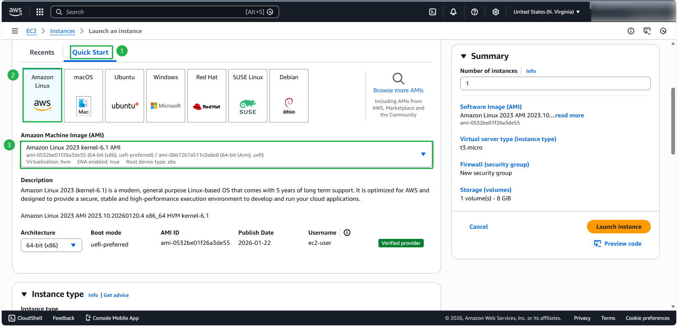Select the Windows AMI tile
This screenshot has height=327, width=678.
point(166,96)
